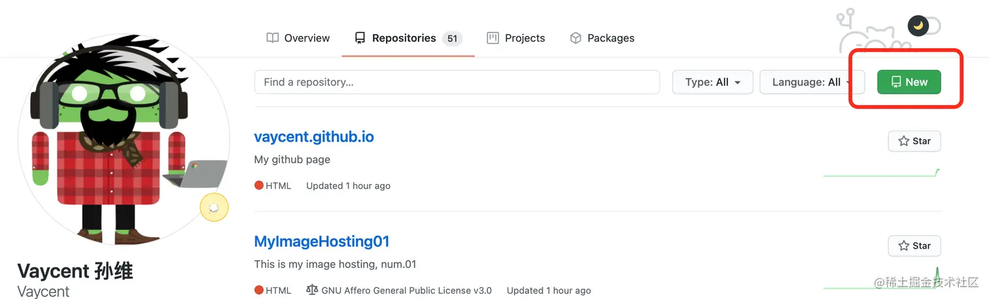Open the Packages tab

(602, 38)
